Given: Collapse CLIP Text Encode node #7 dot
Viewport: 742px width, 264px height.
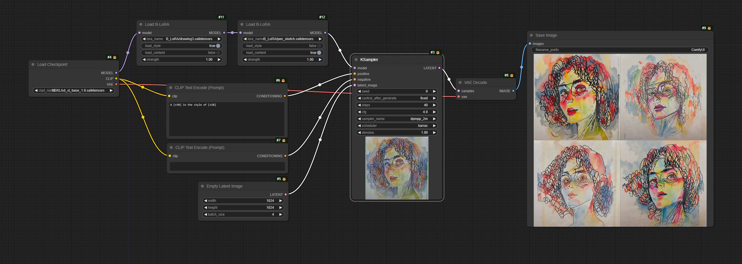Looking at the screenshot, I should click(171, 147).
